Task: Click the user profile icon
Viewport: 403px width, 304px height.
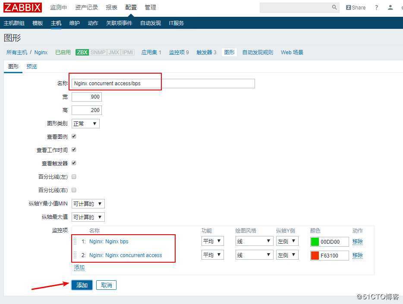Action: click(390, 7)
